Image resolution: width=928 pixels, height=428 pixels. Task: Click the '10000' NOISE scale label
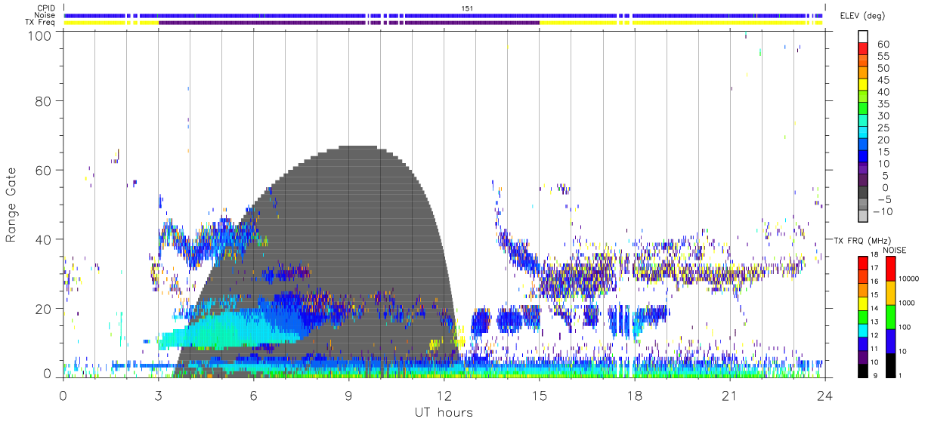[910, 279]
